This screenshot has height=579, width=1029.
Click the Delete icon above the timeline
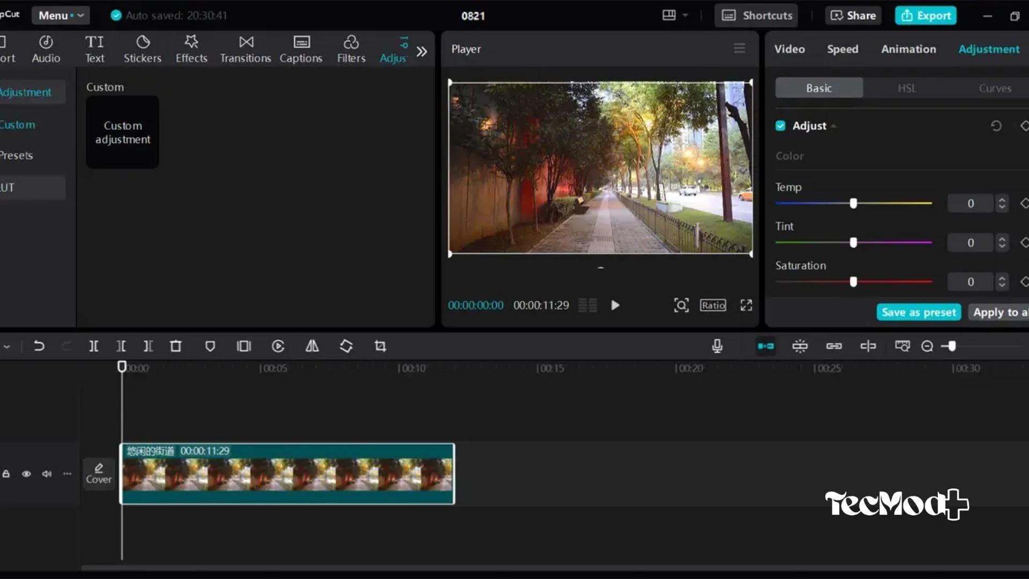(176, 346)
